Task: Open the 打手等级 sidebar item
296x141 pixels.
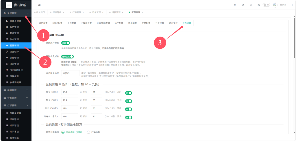Action: click(16, 119)
